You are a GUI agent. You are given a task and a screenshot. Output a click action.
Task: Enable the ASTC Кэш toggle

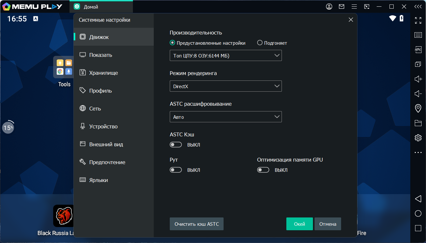click(176, 145)
